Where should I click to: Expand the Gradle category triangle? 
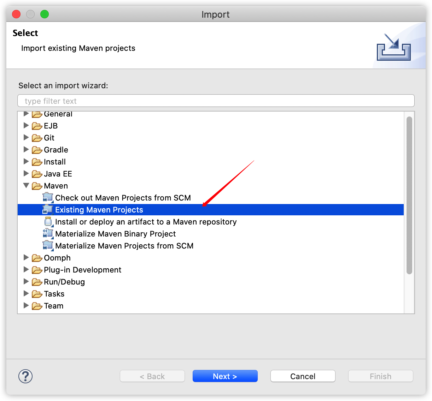pyautogui.click(x=26, y=149)
